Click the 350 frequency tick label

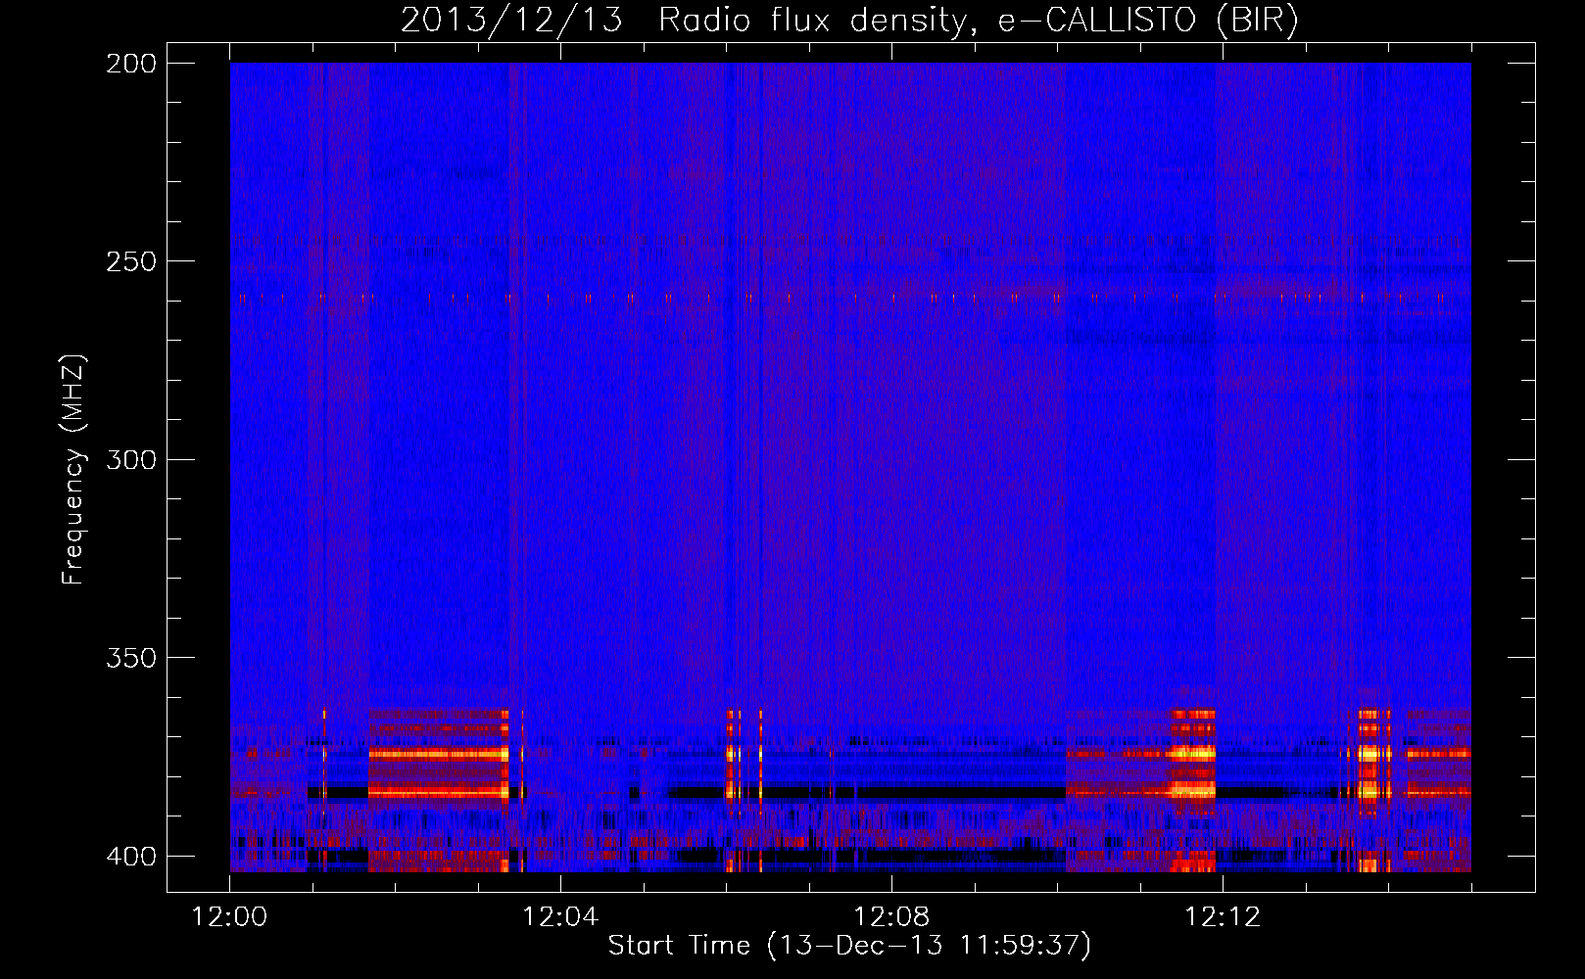pos(131,658)
